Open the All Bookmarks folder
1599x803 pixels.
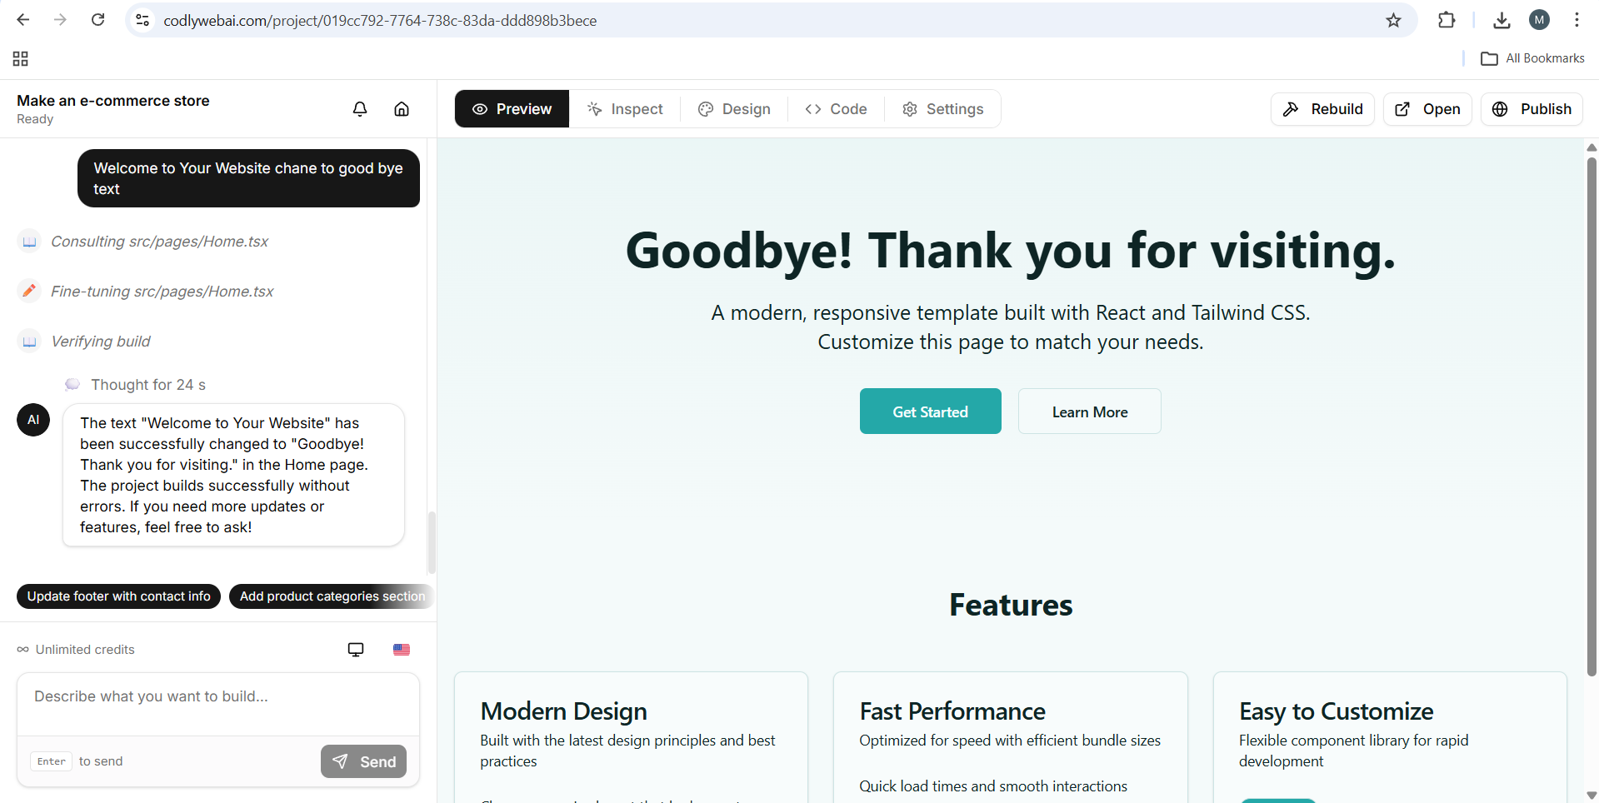[x=1532, y=58]
